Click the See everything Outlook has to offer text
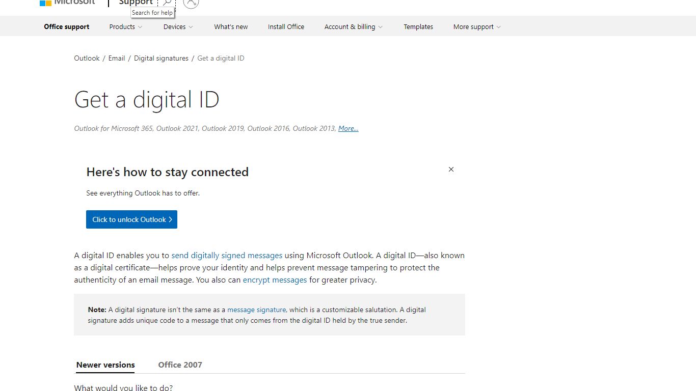The image size is (696, 391). pyautogui.click(x=143, y=193)
